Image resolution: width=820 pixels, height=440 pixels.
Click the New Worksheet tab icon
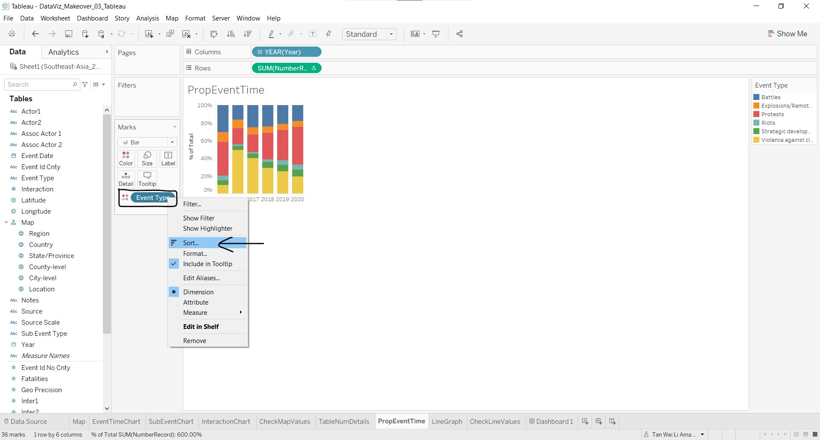coord(585,421)
